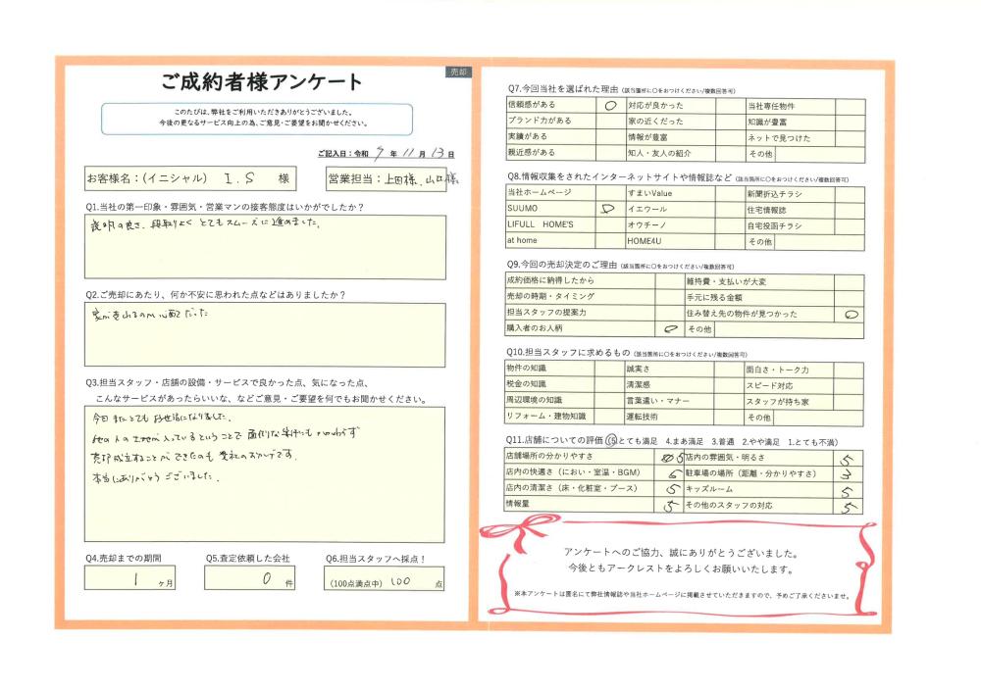Check the empty box beside LIFULL HOME'S

click(x=610, y=224)
